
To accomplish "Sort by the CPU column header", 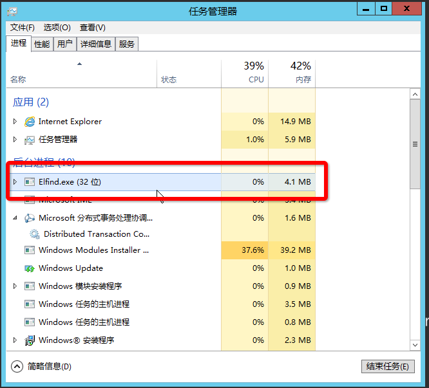I will [245, 74].
